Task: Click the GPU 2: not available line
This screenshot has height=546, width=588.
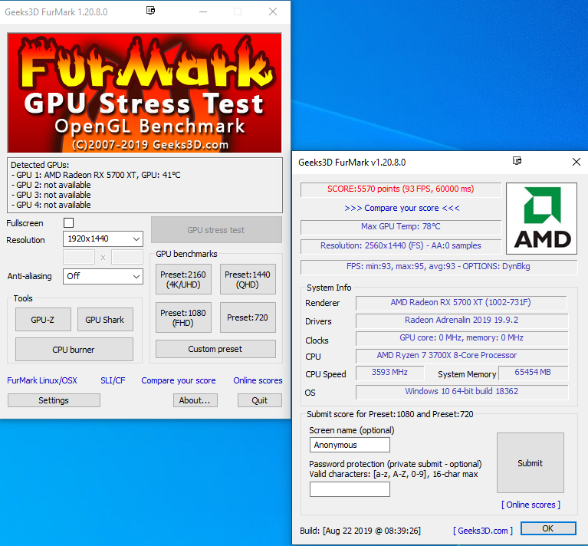Action: point(51,185)
